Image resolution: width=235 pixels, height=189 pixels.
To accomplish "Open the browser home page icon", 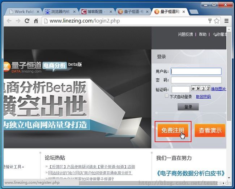I will point(36,21).
